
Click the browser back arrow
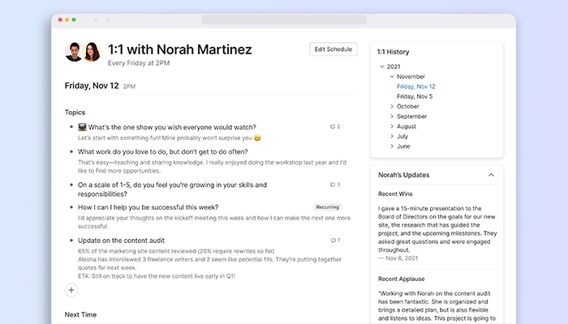[x=96, y=19]
